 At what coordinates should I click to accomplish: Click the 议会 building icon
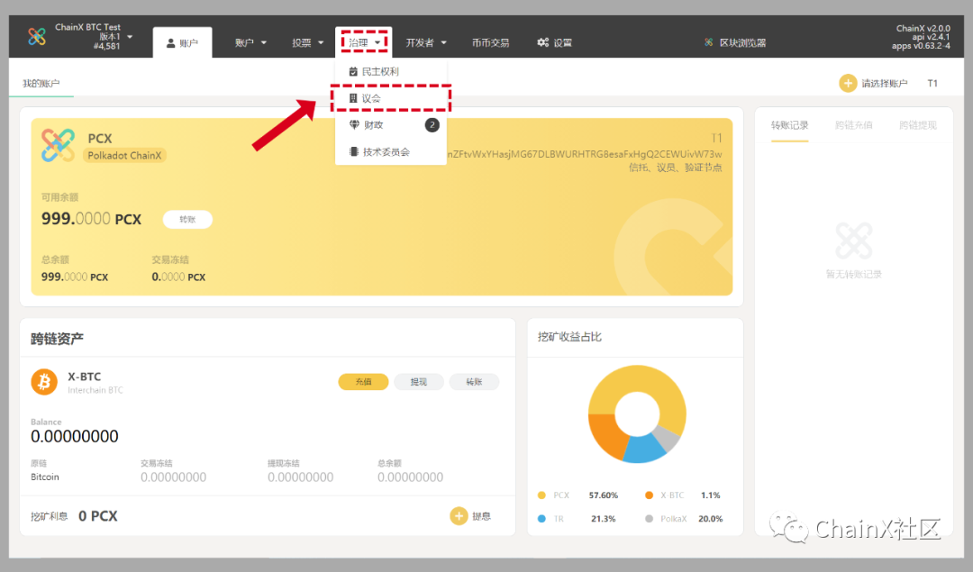[353, 98]
